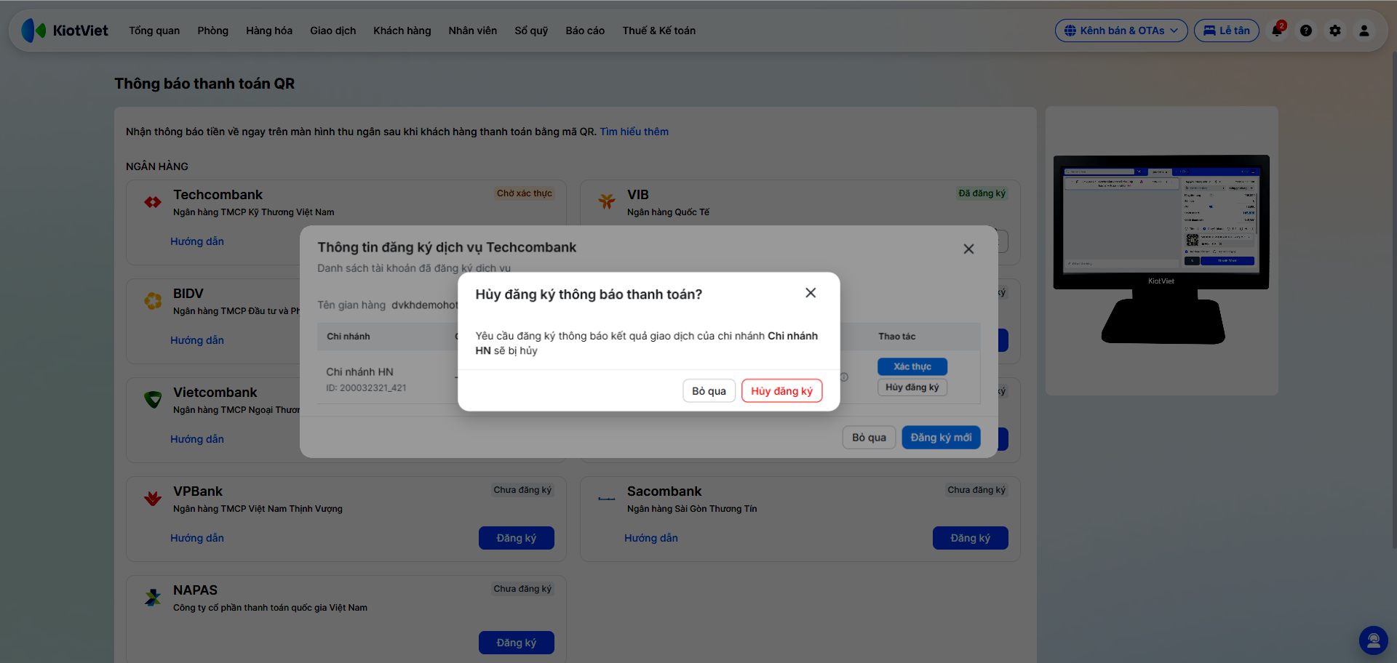Viewport: 1397px width, 663px height.
Task: Open the Hướng dẫn link under VPBank
Action: [197, 538]
